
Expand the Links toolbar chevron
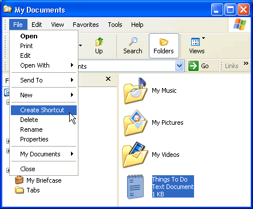click(246, 64)
